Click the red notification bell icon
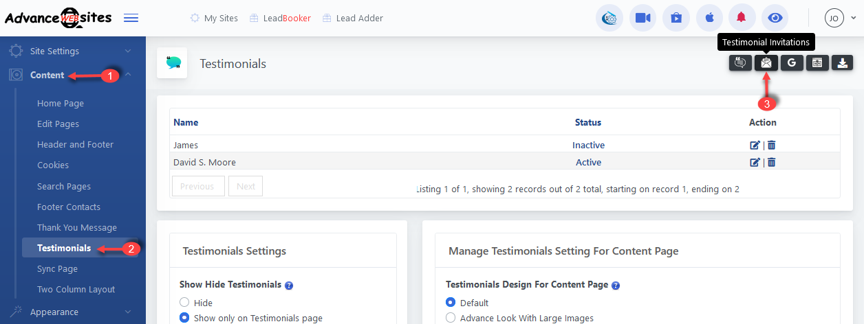 (742, 18)
